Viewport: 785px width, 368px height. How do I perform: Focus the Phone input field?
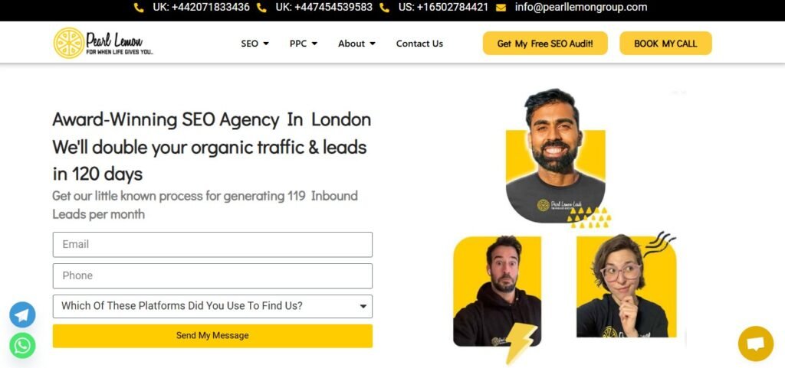pyautogui.click(x=212, y=275)
